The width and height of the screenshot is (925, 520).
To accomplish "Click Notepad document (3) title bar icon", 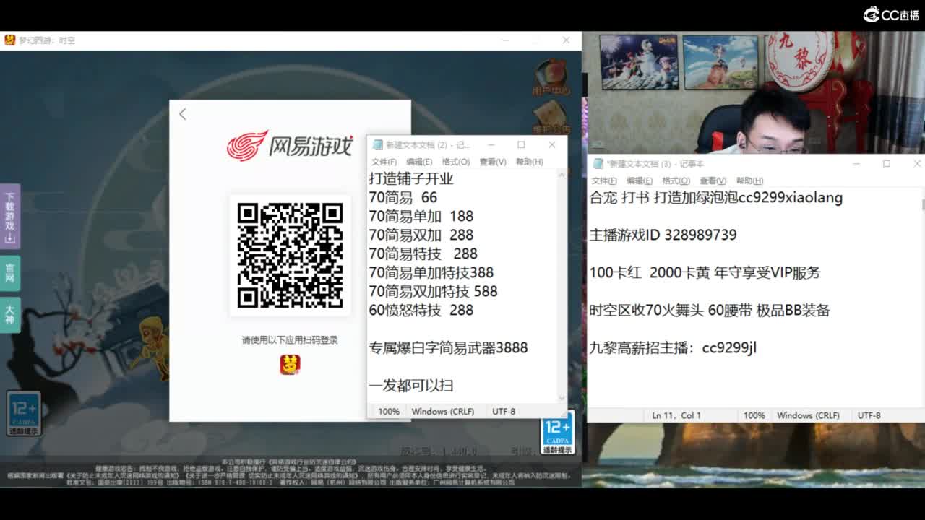I will point(598,164).
